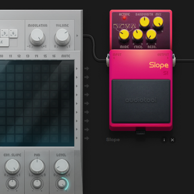Stomp the audiotool footswitch pad
This screenshot has width=194, height=194.
point(141,101)
